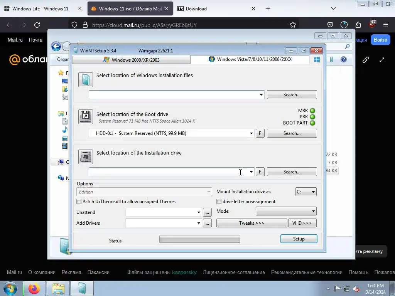Open the Mode dropdown

click(x=286, y=211)
